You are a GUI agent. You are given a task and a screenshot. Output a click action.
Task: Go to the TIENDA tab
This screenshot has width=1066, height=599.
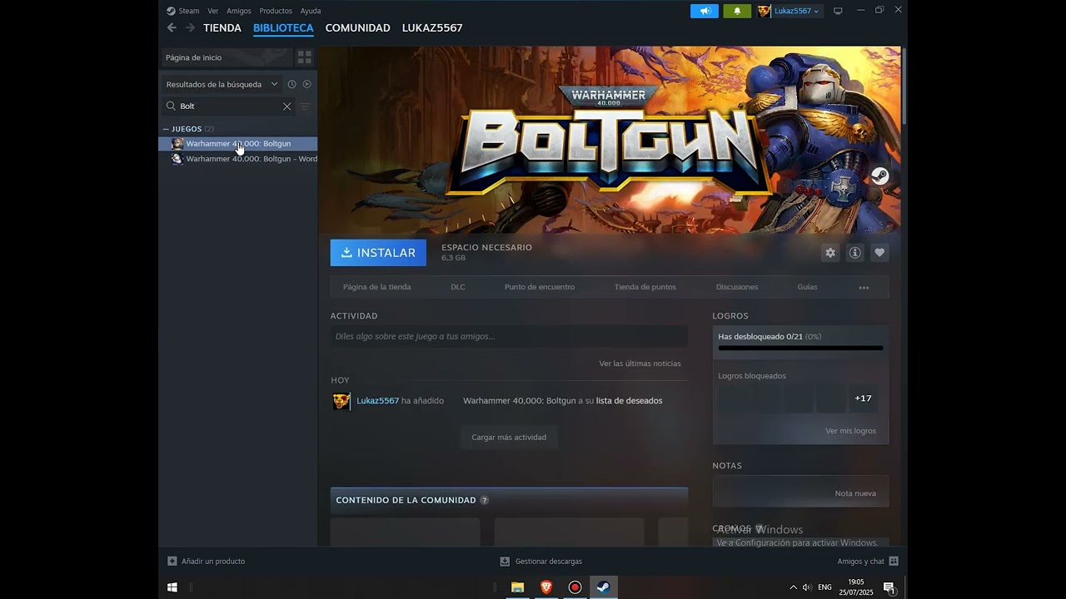(x=222, y=27)
